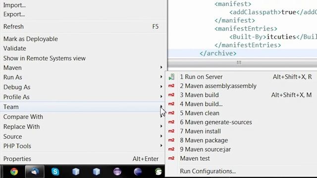Image resolution: width=317 pixels, height=178 pixels.
Task: Click the addClasspath line in the editor
Action: pyautogui.click(x=273, y=12)
